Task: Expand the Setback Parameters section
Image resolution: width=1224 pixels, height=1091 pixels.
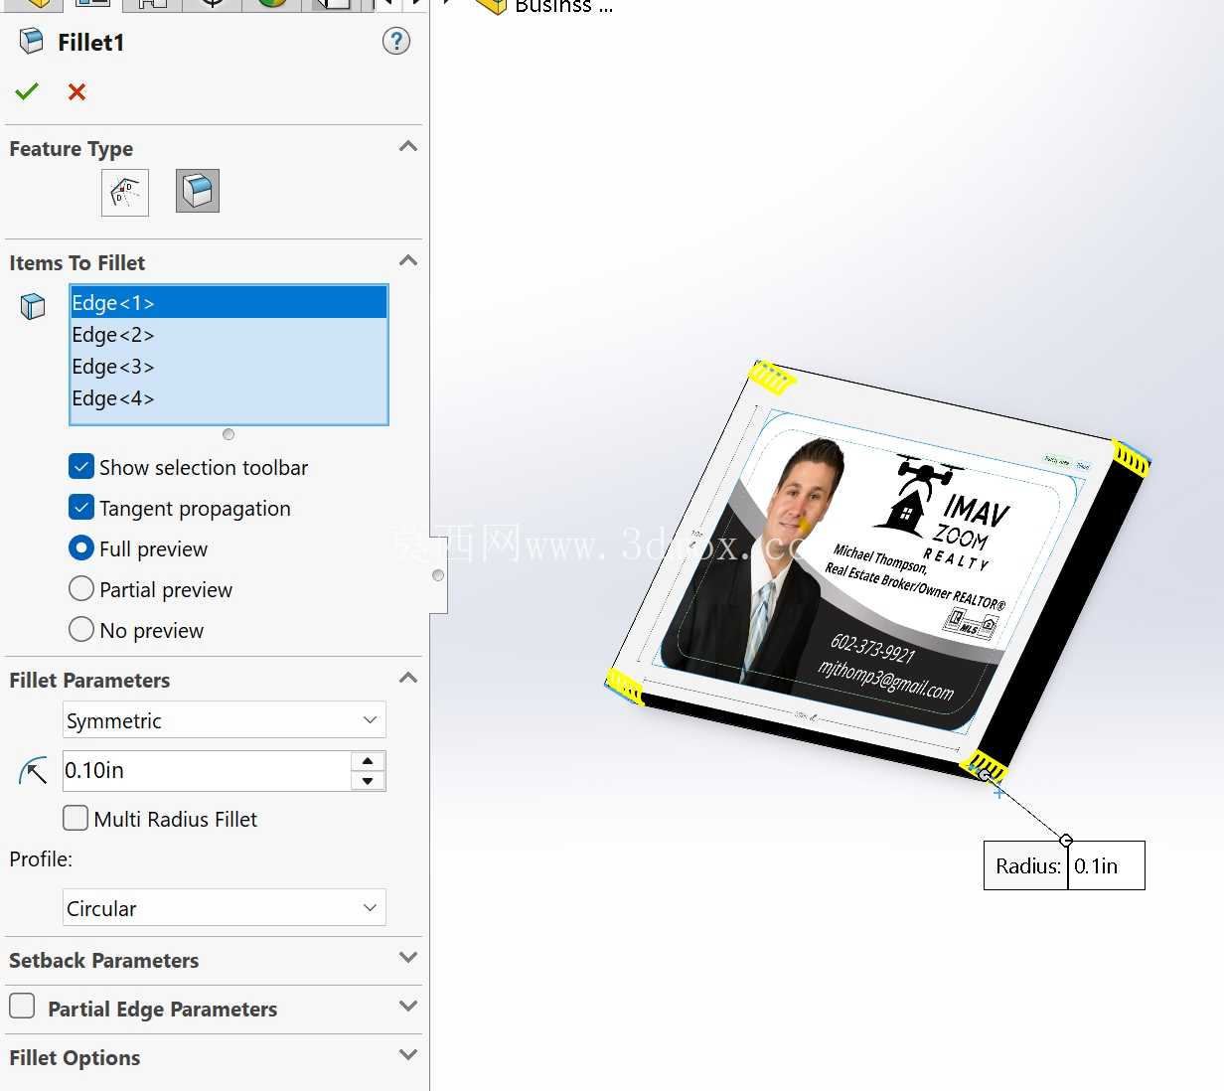Action: coord(407,958)
